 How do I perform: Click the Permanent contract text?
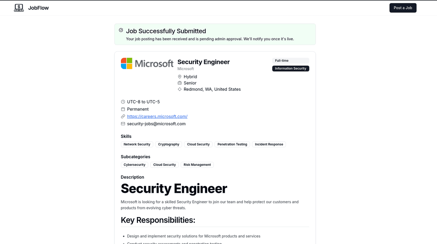(x=138, y=109)
